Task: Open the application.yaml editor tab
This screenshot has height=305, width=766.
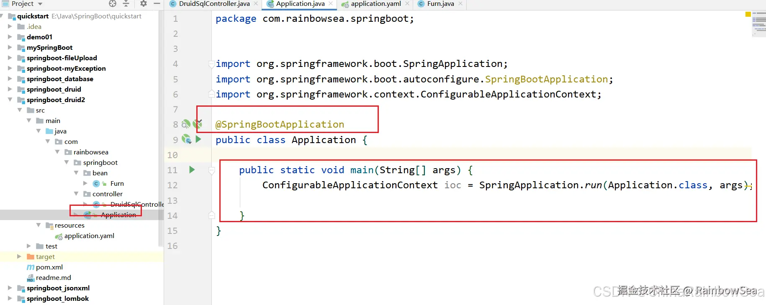Action: pyautogui.click(x=375, y=4)
